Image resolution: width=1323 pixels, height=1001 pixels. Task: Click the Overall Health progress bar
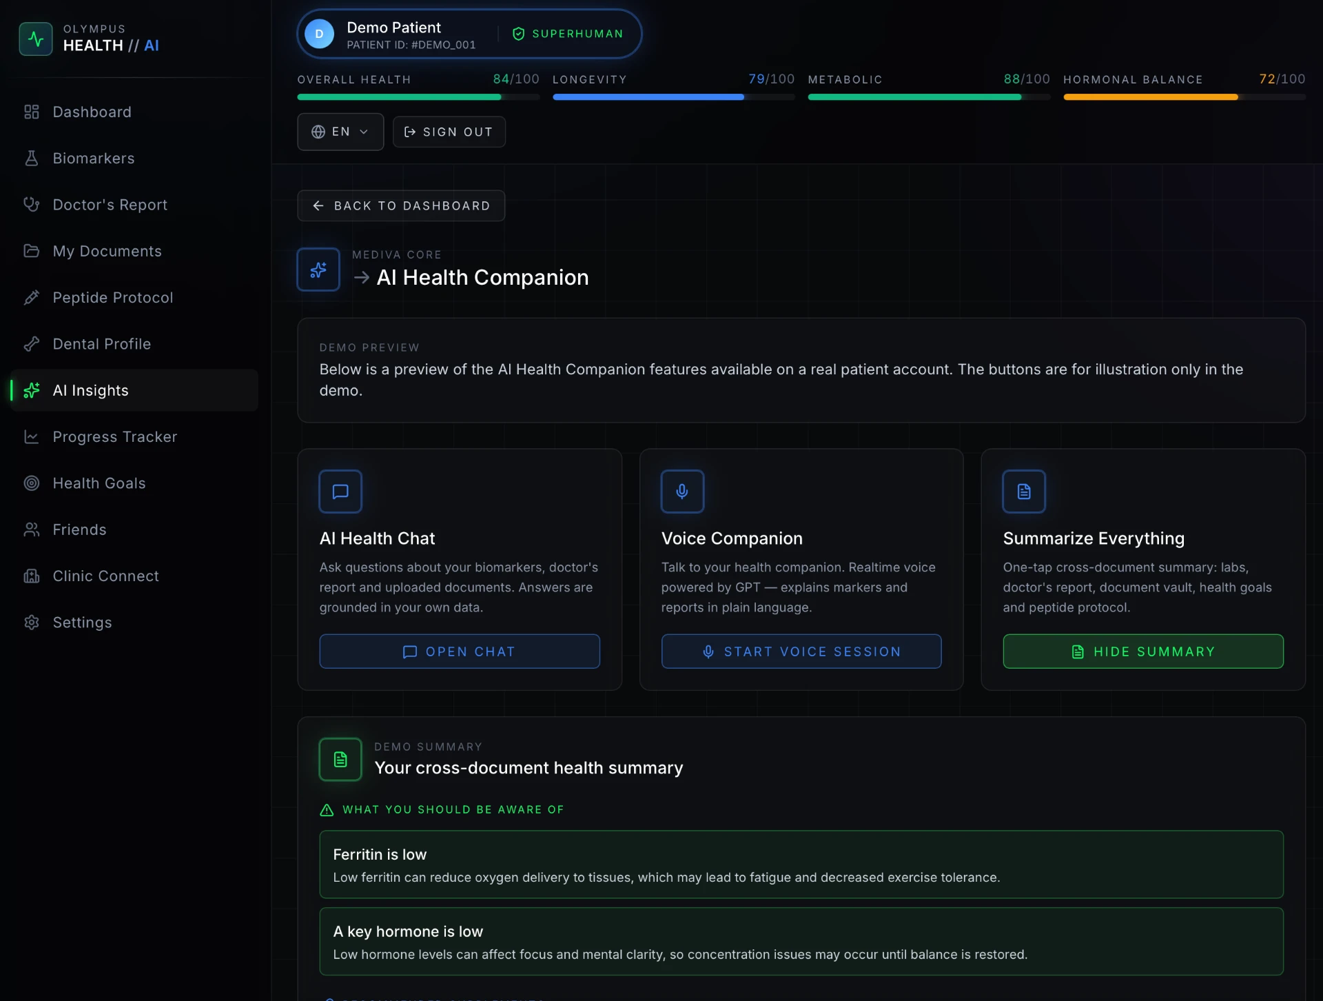[x=418, y=97]
